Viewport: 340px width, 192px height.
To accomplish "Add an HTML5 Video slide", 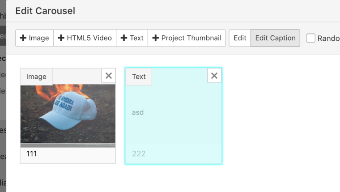I will [x=85, y=38].
